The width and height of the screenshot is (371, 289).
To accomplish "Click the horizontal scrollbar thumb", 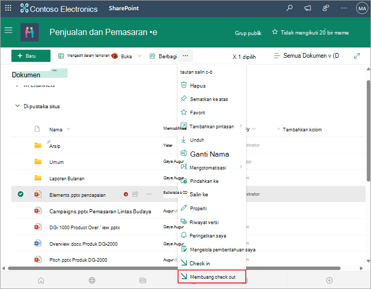I will (x=174, y=268).
